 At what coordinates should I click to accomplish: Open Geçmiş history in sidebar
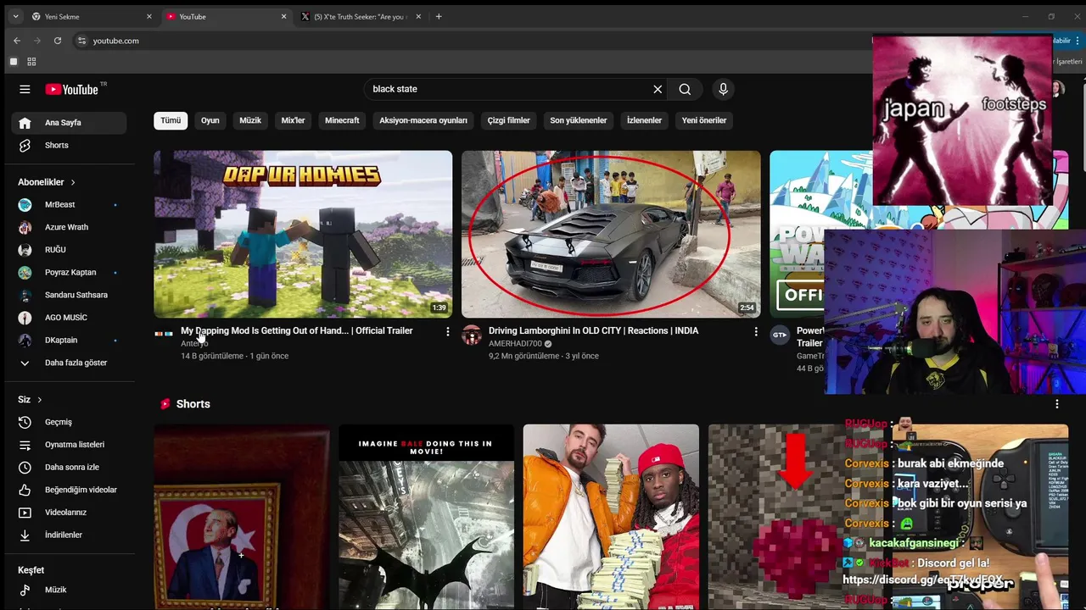69,422
